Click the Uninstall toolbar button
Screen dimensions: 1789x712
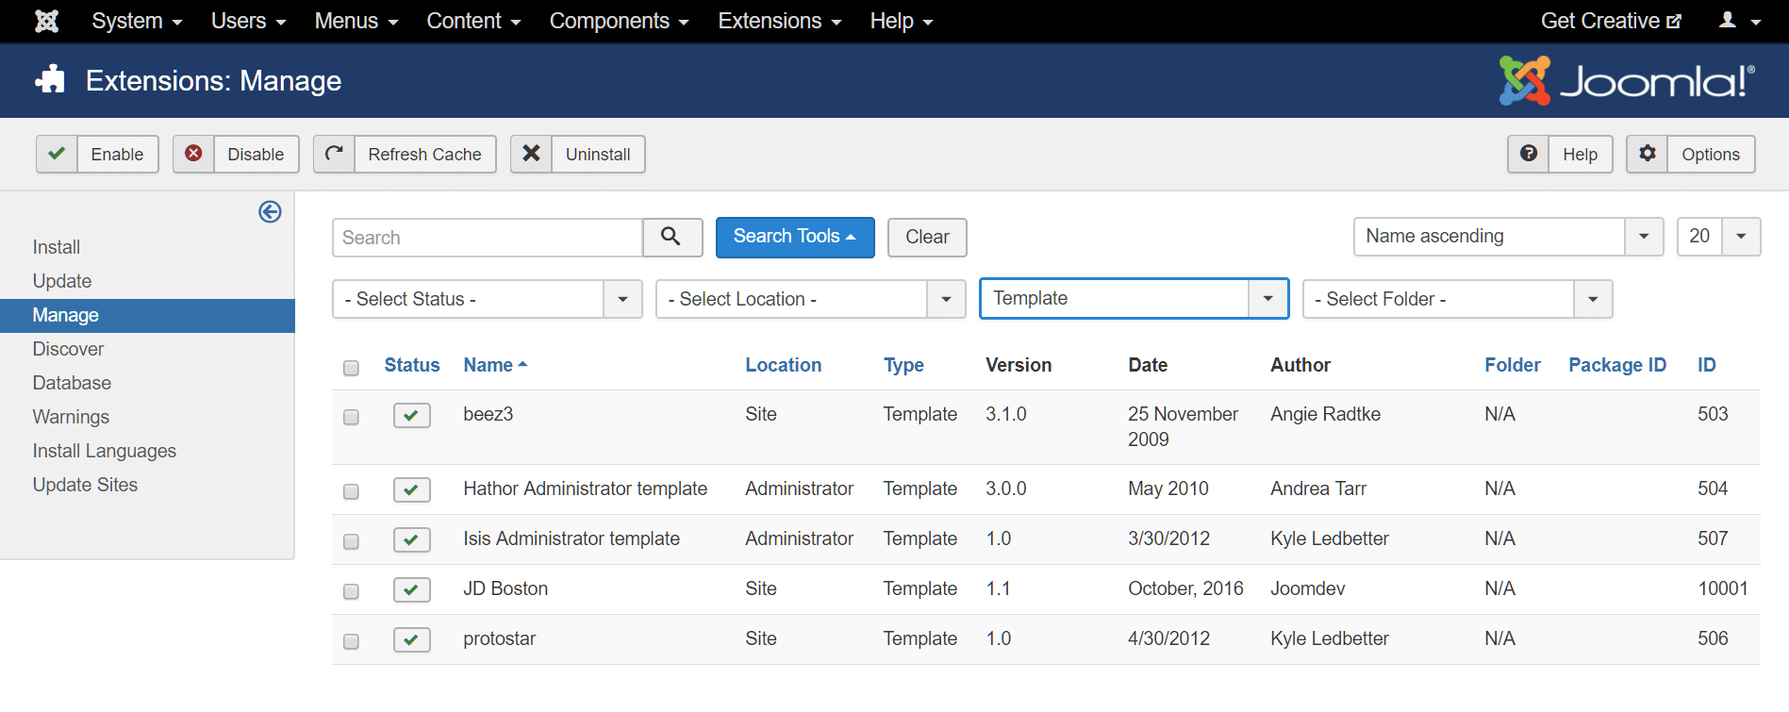pyautogui.click(x=577, y=155)
